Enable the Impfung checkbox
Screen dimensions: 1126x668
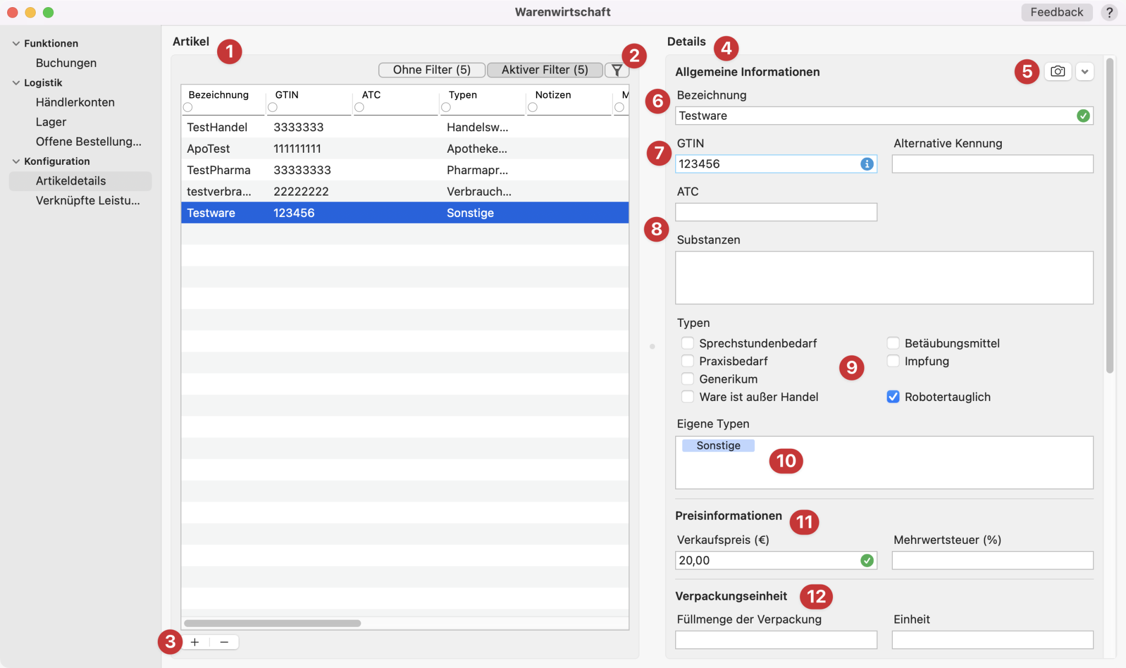click(893, 361)
